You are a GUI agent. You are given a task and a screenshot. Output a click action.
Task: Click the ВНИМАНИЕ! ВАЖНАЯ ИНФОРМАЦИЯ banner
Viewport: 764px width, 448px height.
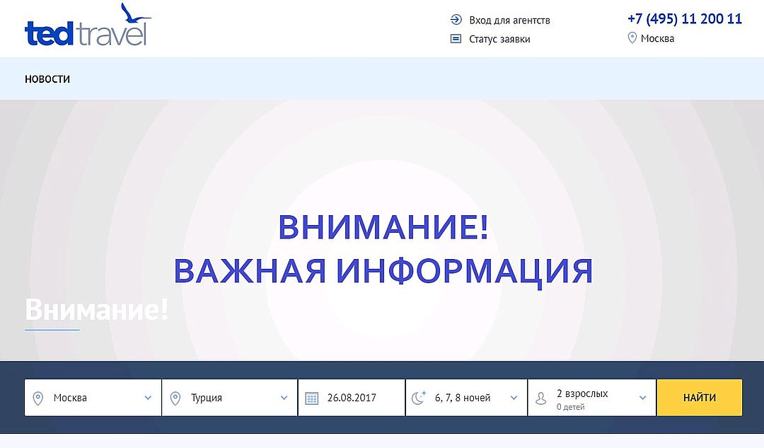pos(382,249)
